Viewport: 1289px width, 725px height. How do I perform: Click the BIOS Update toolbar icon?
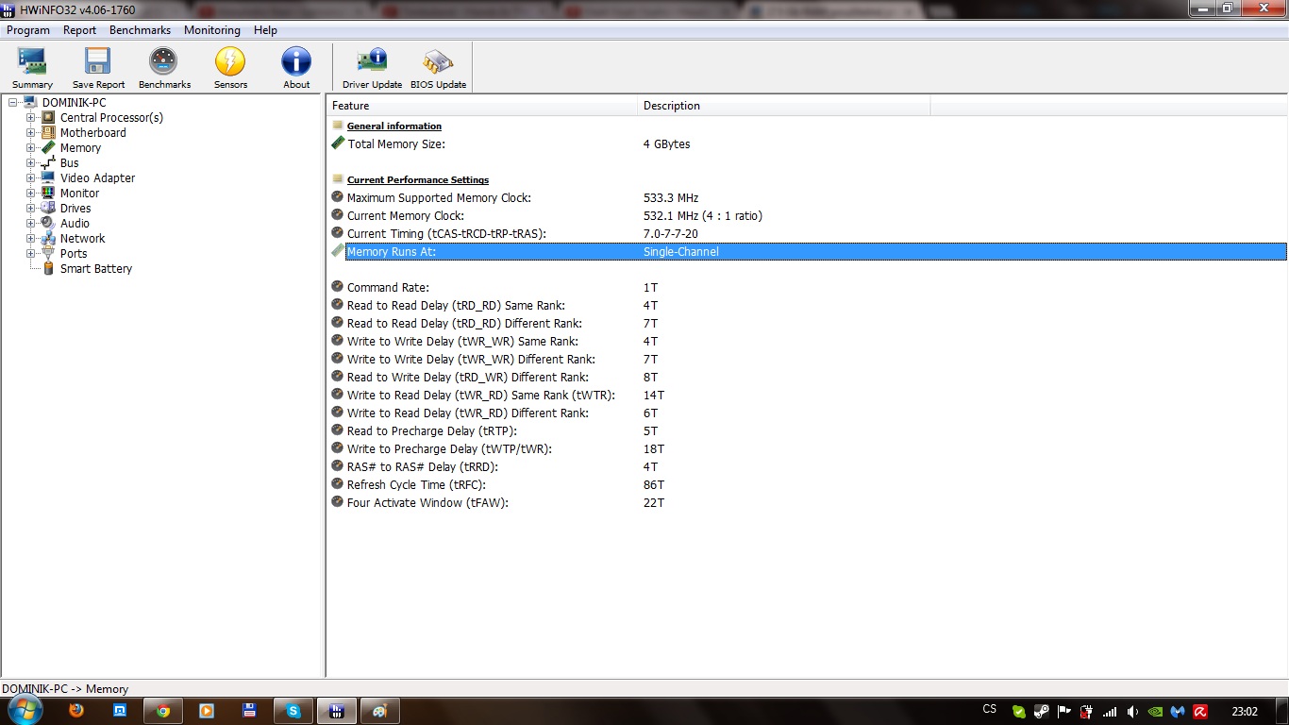pyautogui.click(x=438, y=68)
